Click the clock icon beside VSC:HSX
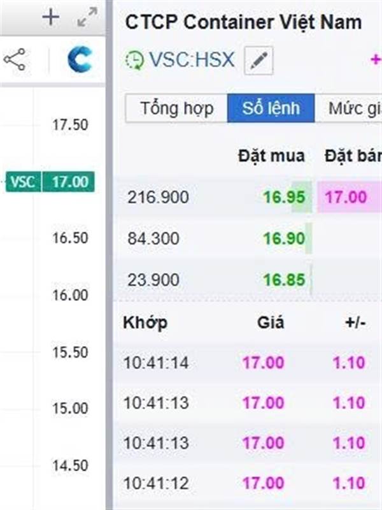 point(134,60)
